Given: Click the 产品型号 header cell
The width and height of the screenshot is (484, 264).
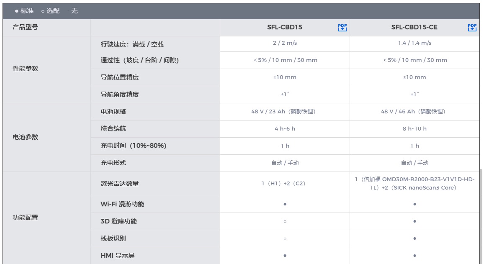Looking at the screenshot, I should click(26, 28).
